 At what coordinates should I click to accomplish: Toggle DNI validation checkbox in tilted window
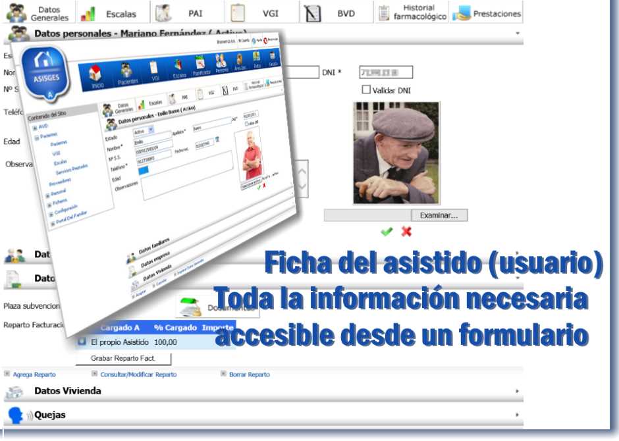tap(247, 124)
